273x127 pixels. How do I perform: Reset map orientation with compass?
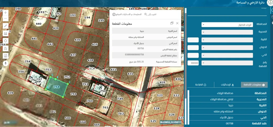coord(6,63)
